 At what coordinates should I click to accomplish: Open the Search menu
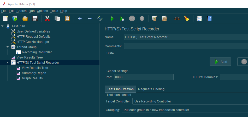[x=21, y=11]
